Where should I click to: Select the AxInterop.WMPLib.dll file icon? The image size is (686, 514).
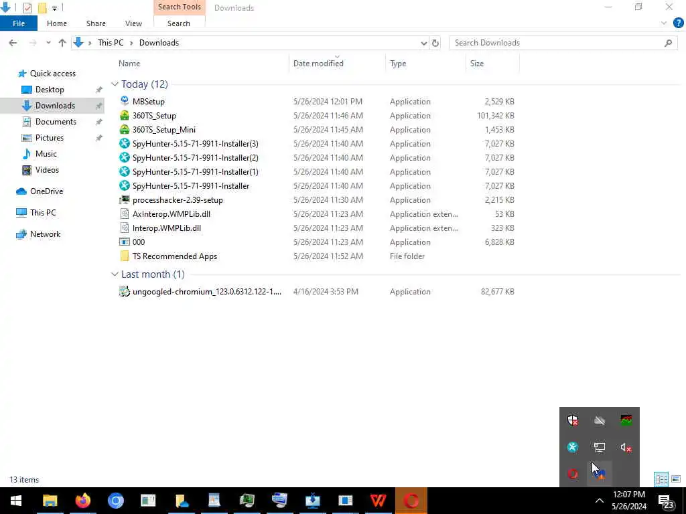coord(125,213)
